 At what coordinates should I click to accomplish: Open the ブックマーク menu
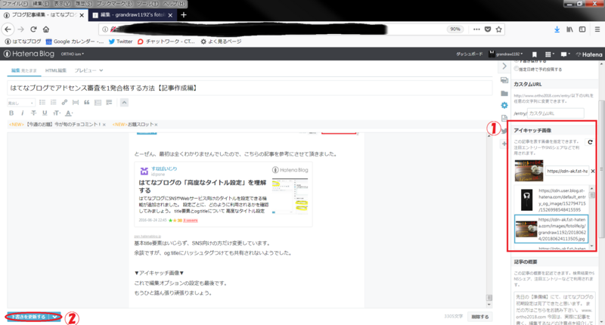114,4
